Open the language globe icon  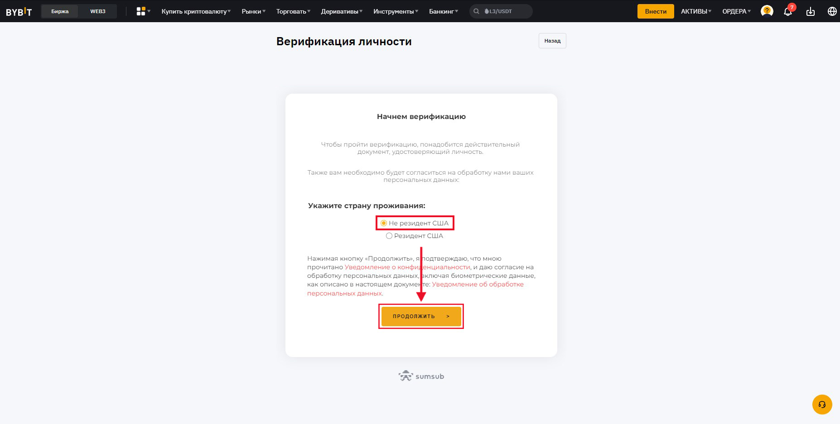832,11
